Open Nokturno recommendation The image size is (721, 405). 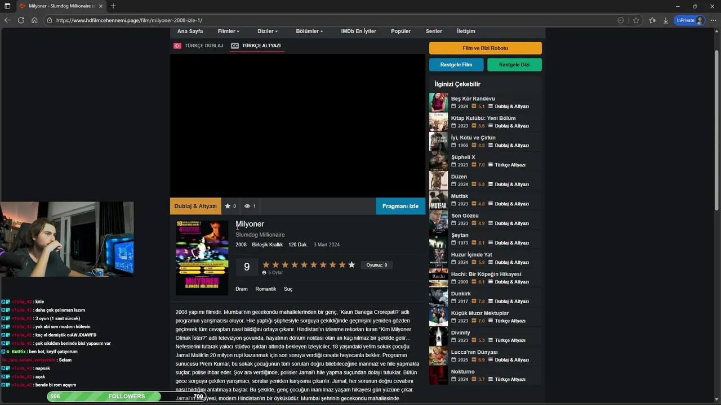pyautogui.click(x=485, y=375)
